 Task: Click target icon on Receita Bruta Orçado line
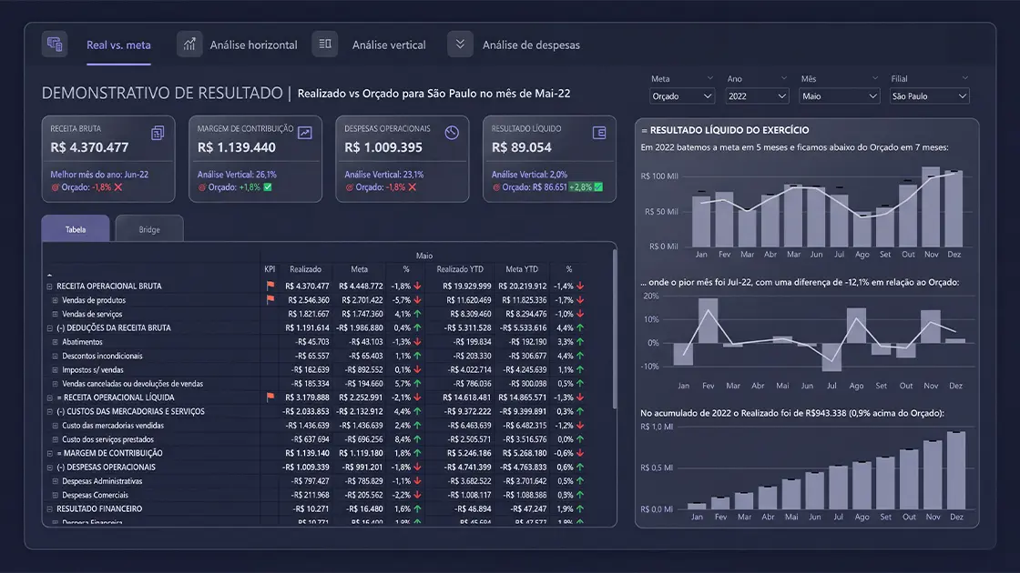coord(56,187)
